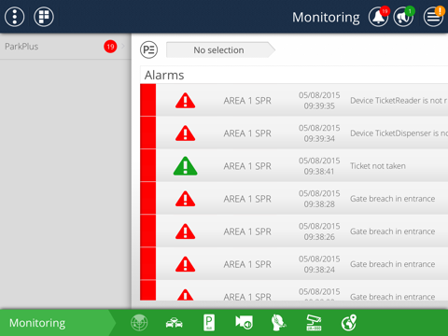Select the ParkPlus facility in sidebar

pos(65,47)
